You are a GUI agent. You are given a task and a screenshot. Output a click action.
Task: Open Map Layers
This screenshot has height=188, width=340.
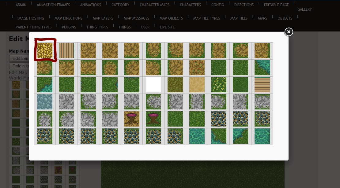click(x=103, y=18)
